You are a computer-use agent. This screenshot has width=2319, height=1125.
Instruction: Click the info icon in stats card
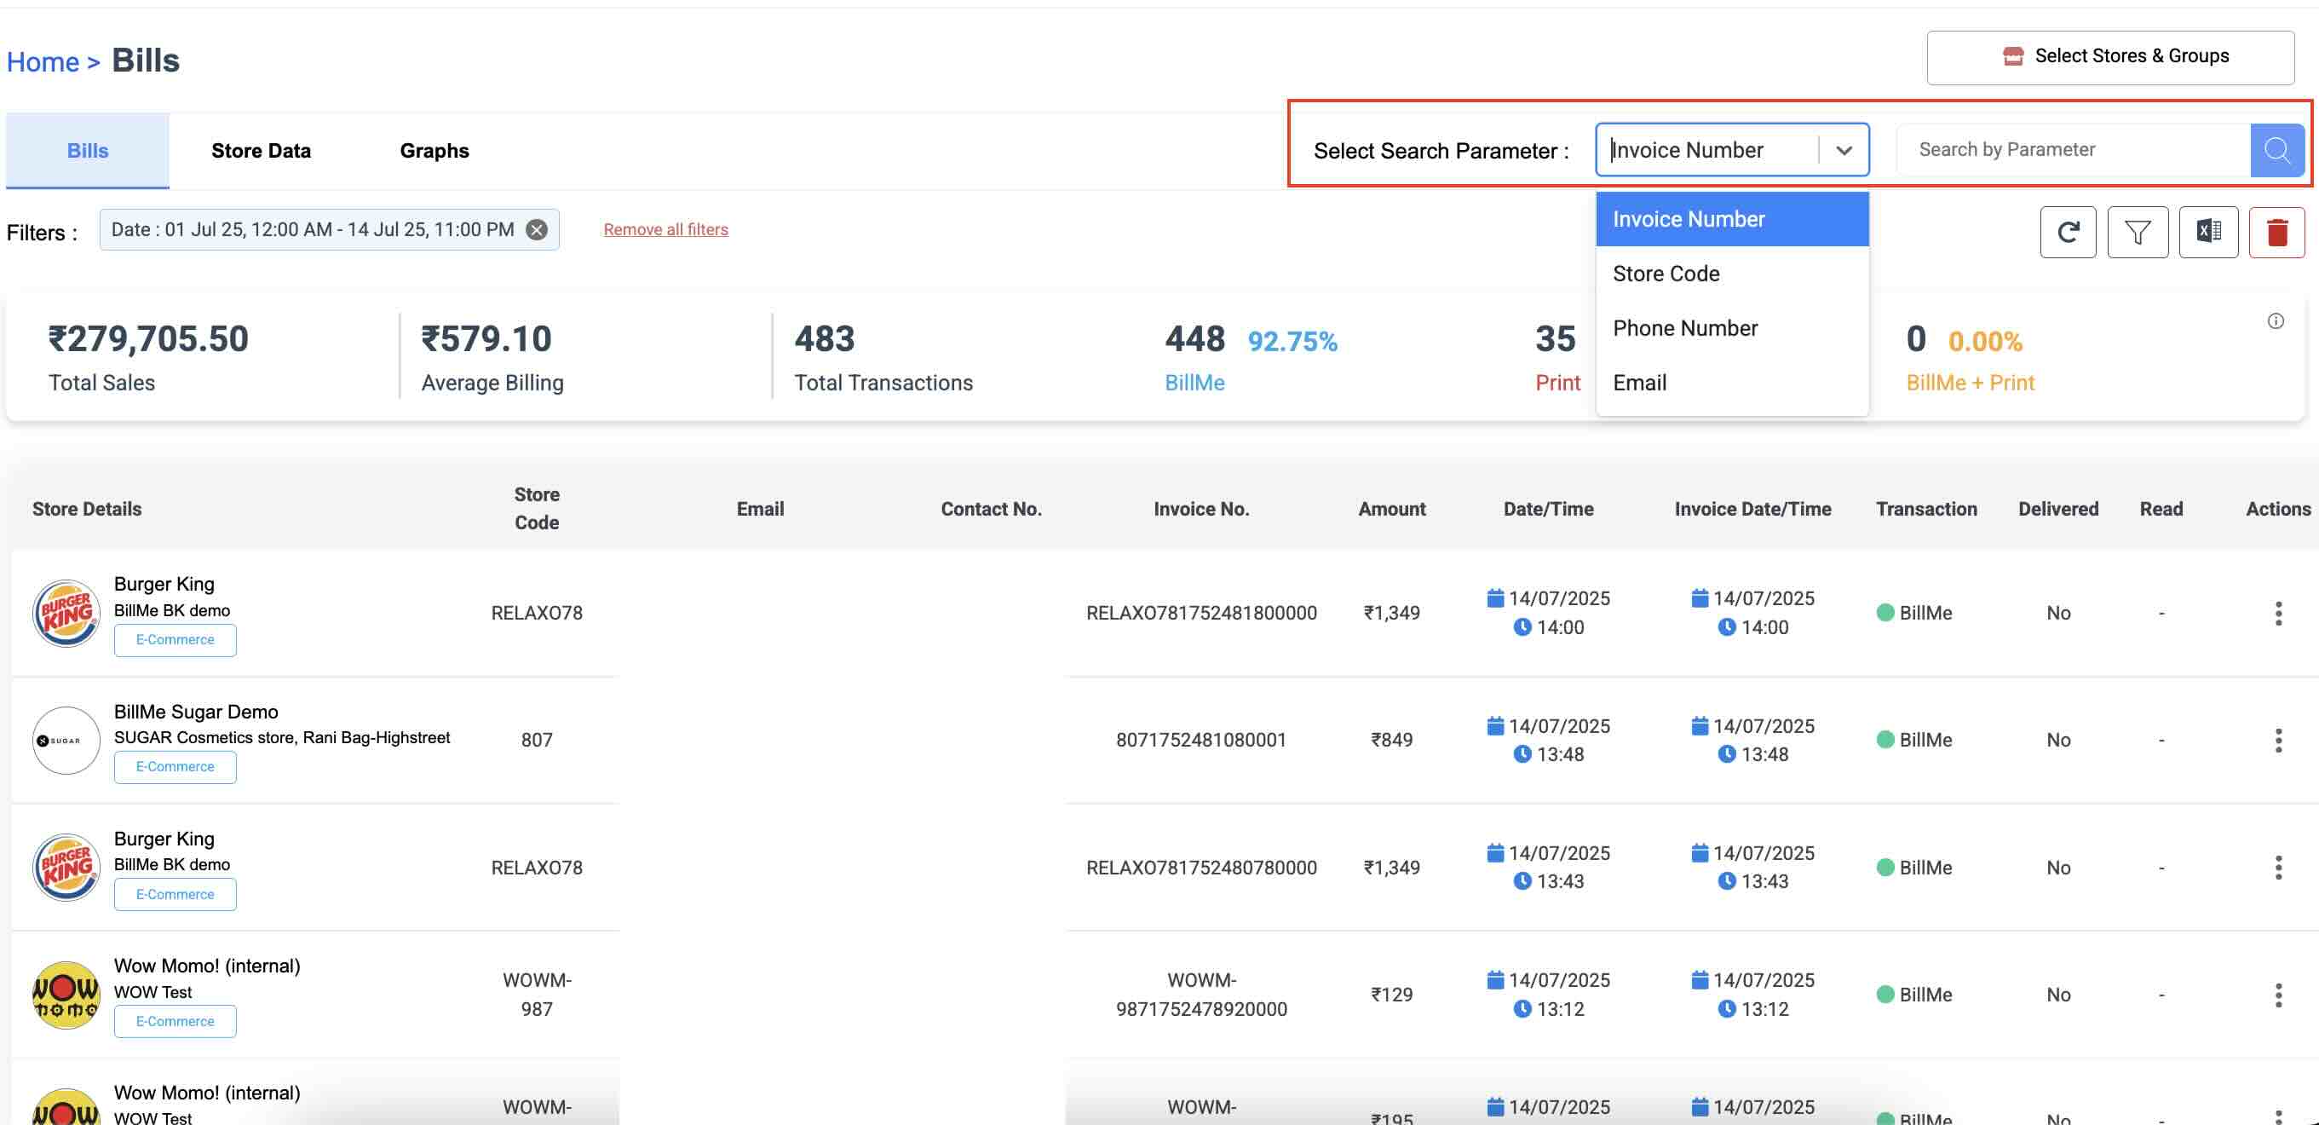(x=2275, y=321)
